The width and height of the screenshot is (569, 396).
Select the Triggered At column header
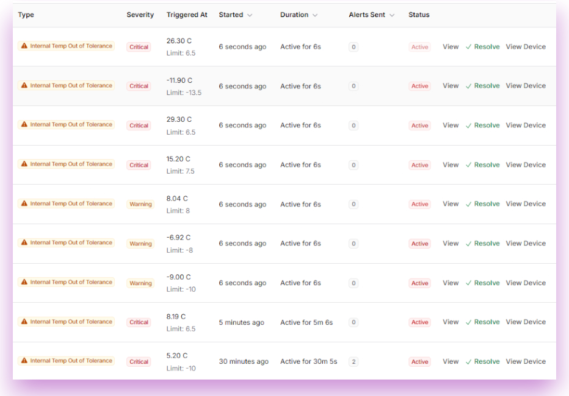pos(187,15)
